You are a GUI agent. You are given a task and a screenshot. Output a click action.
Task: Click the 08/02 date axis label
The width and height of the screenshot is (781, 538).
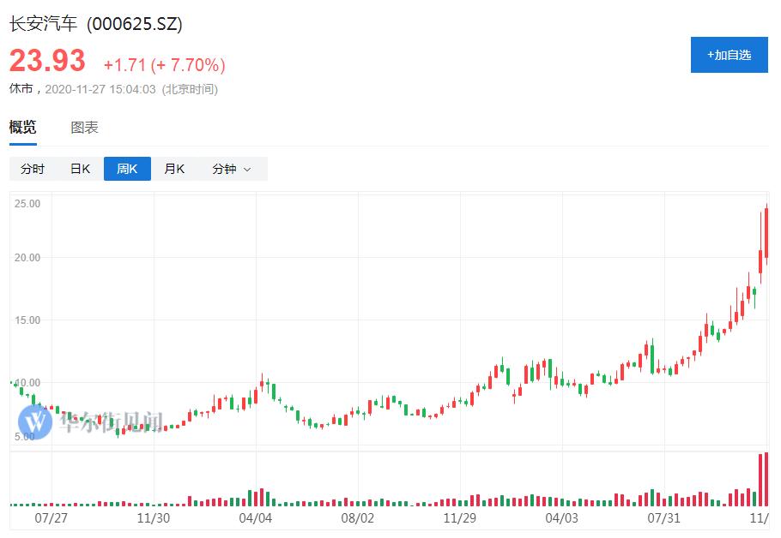pyautogui.click(x=357, y=518)
